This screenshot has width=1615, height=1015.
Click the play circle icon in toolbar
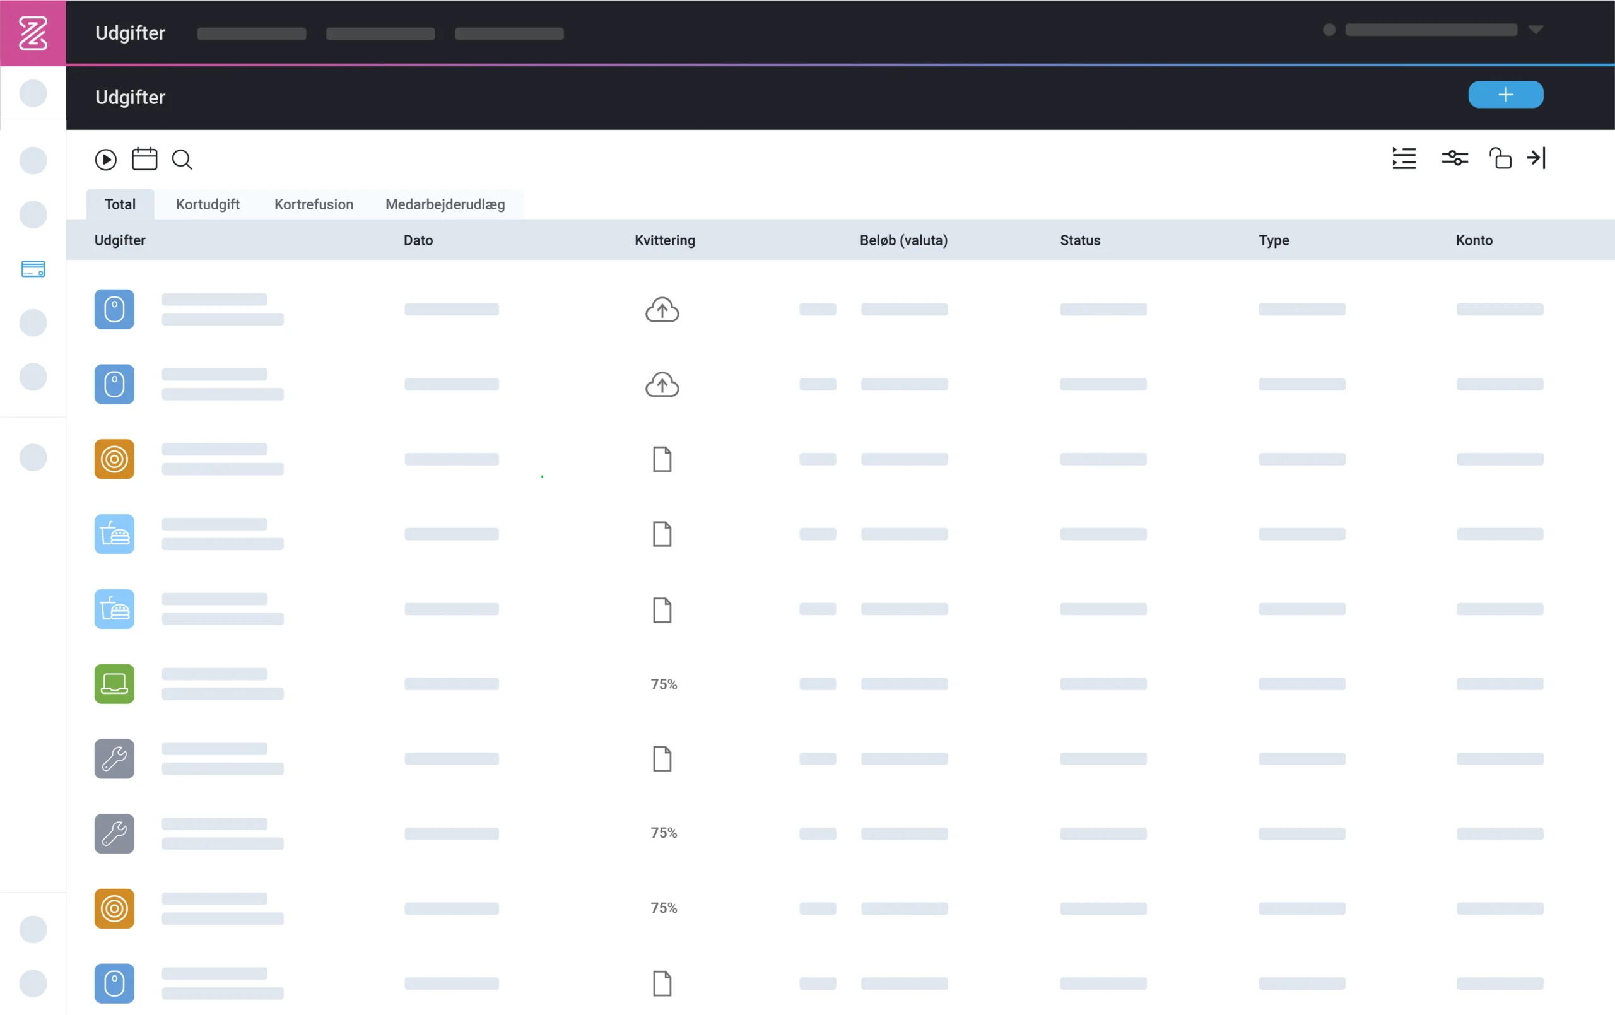(x=105, y=160)
